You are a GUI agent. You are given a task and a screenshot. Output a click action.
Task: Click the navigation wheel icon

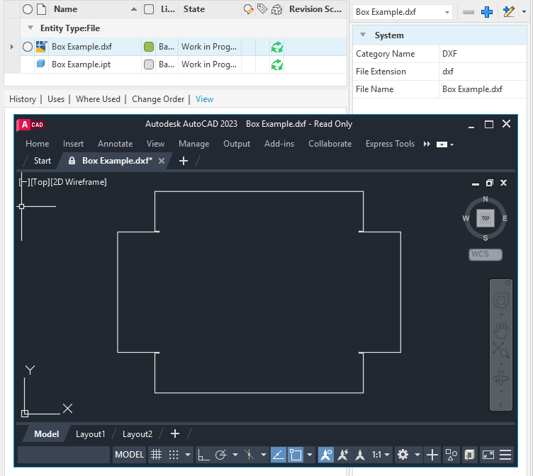tap(500, 300)
